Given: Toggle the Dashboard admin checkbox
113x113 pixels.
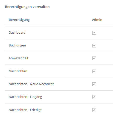Looking at the screenshot, I should [x=94, y=33].
